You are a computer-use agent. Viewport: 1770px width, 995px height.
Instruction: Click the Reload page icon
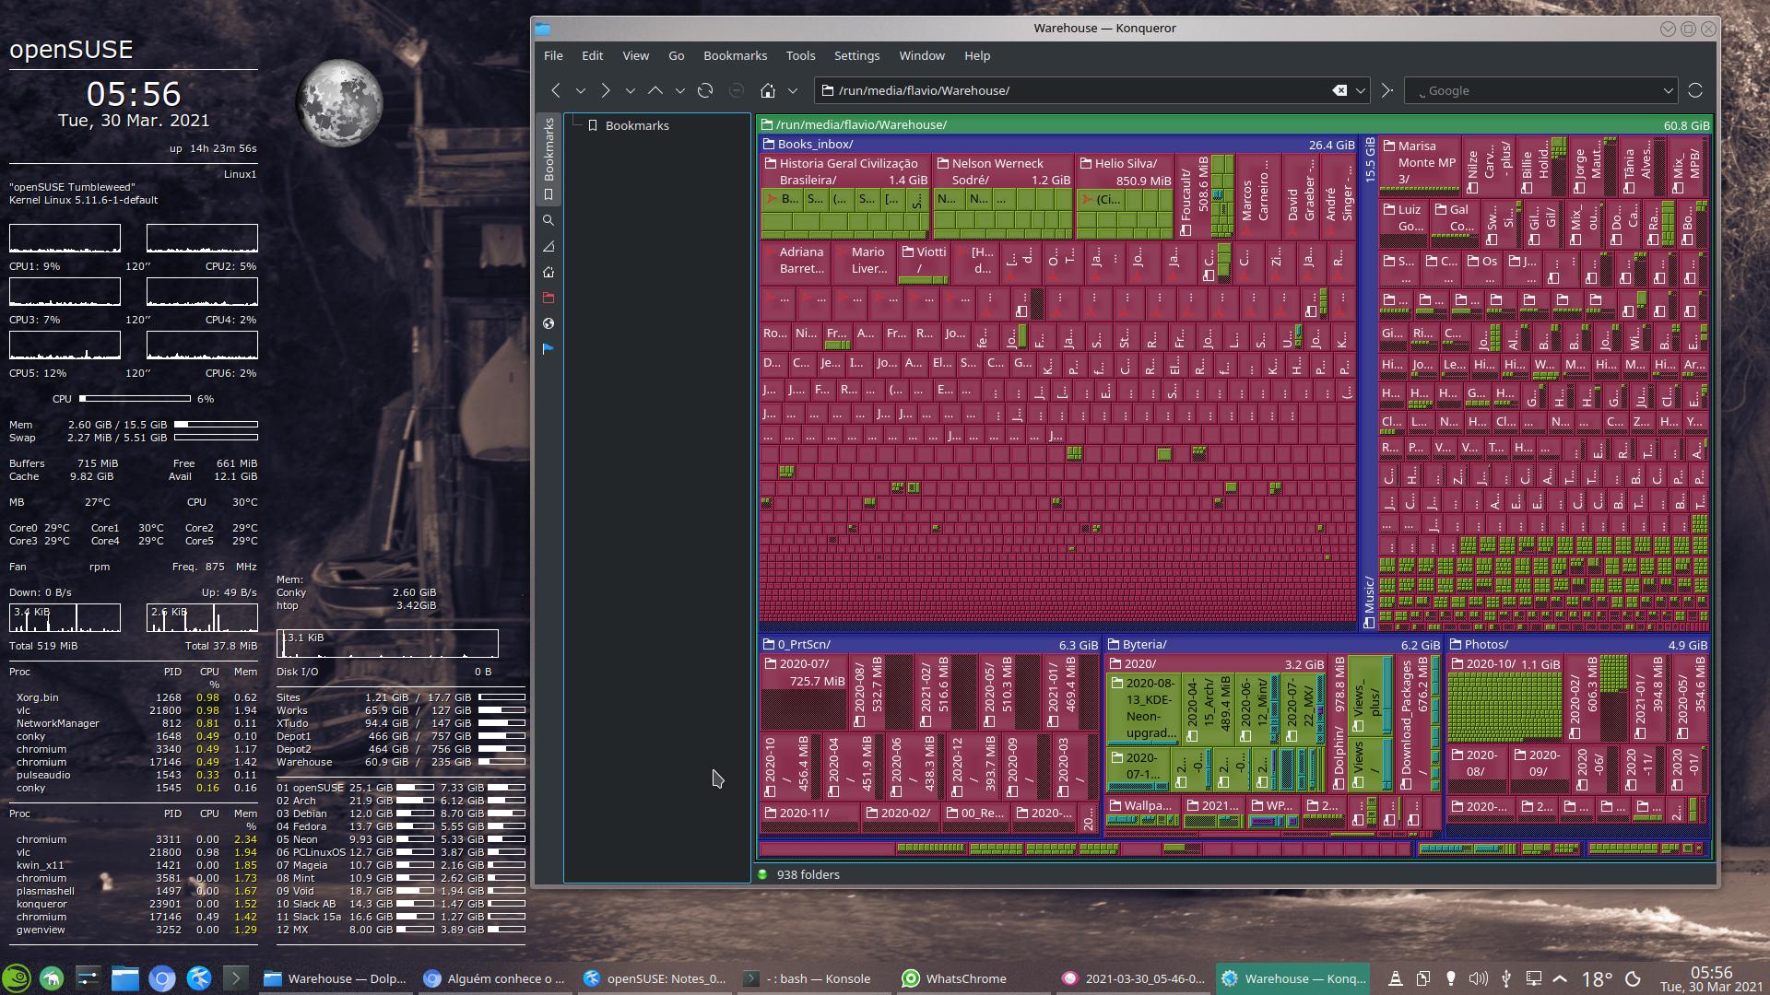[x=705, y=90]
